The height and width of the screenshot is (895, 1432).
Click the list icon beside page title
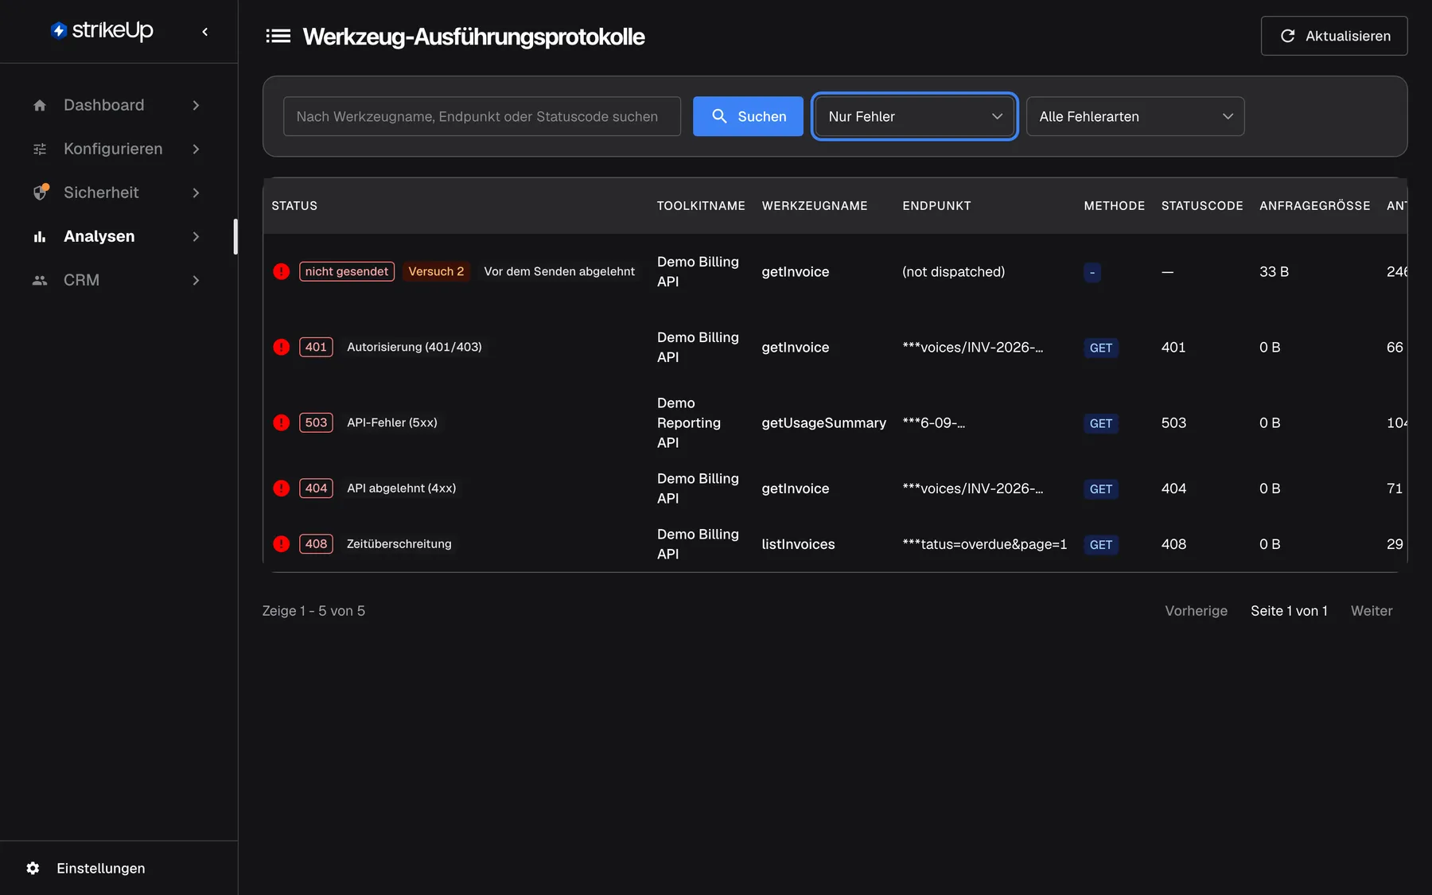point(278,36)
